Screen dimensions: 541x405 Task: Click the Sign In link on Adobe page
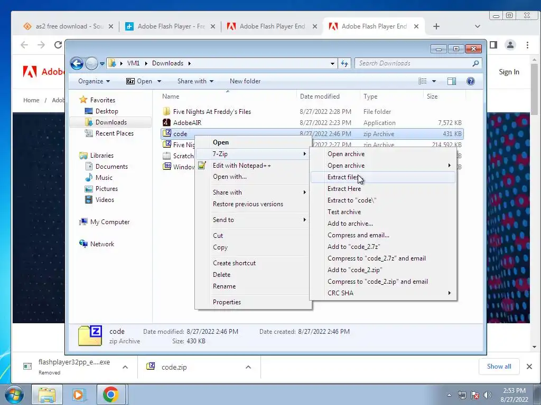pos(509,72)
